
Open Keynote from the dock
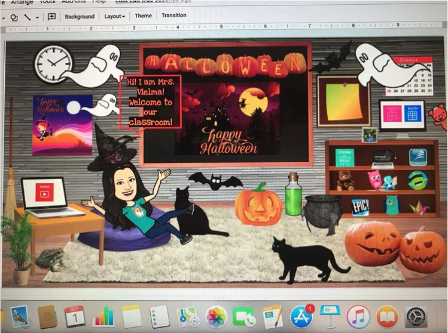[x=329, y=316]
